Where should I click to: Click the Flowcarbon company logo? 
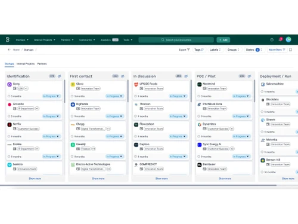coord(136,125)
